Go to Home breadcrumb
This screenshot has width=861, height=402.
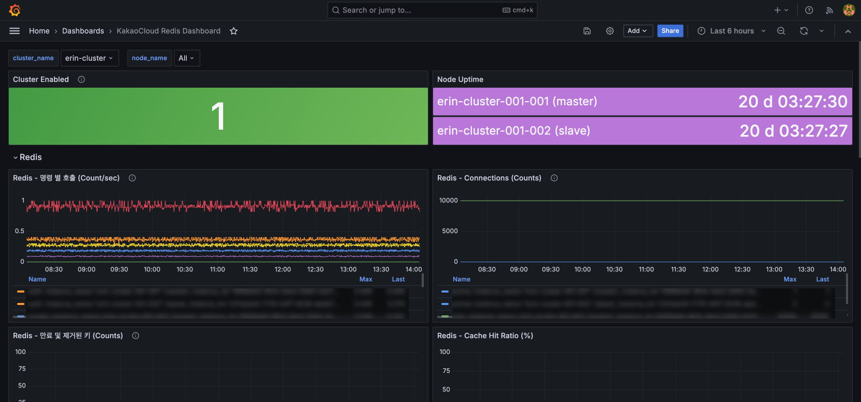coord(39,31)
